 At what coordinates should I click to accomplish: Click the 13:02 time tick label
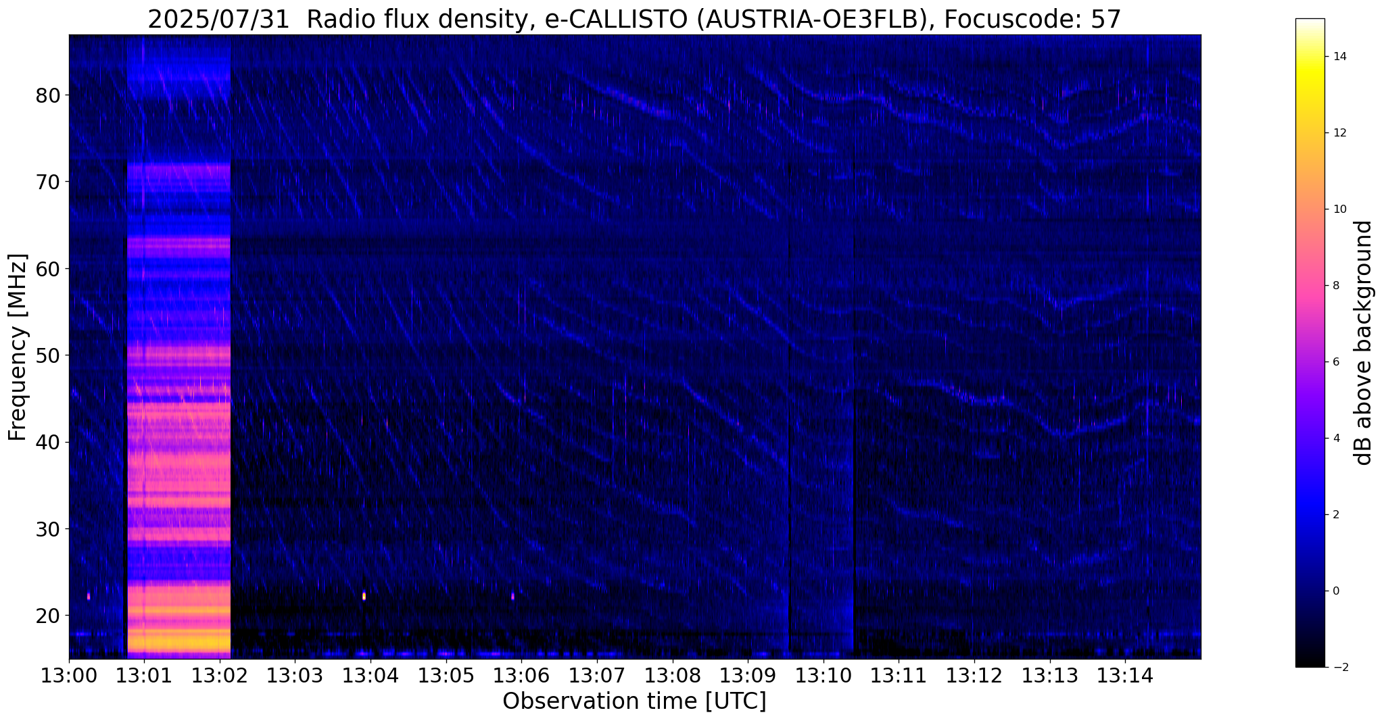click(220, 676)
